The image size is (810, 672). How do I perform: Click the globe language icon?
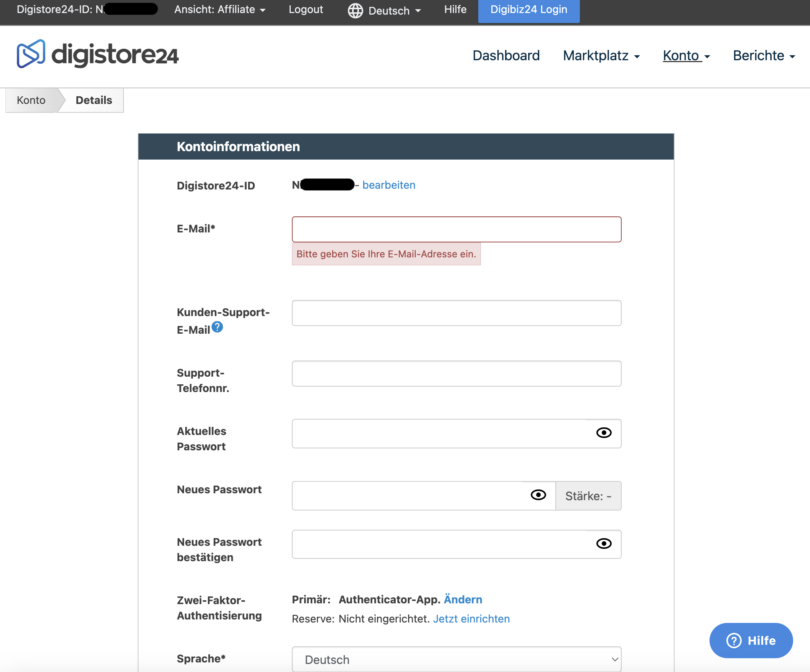pos(355,10)
